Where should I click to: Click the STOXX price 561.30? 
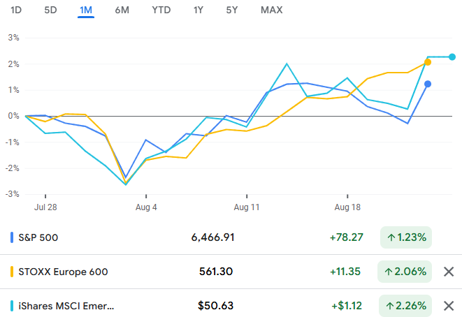click(216, 272)
